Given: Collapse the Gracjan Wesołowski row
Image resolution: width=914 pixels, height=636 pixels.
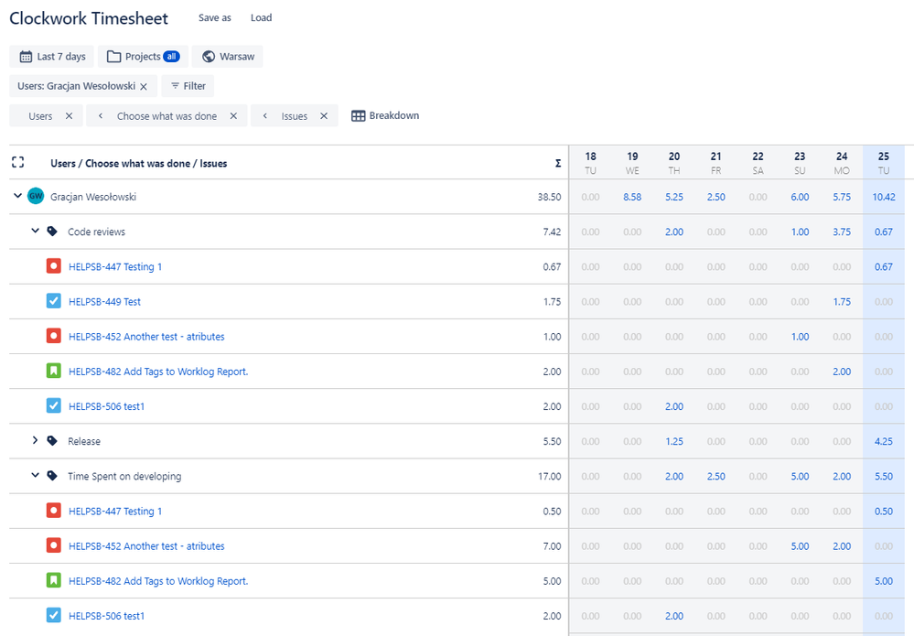Looking at the screenshot, I should [x=16, y=196].
